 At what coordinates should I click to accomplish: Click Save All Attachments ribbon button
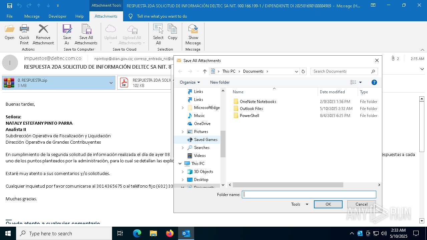[x=86, y=35]
